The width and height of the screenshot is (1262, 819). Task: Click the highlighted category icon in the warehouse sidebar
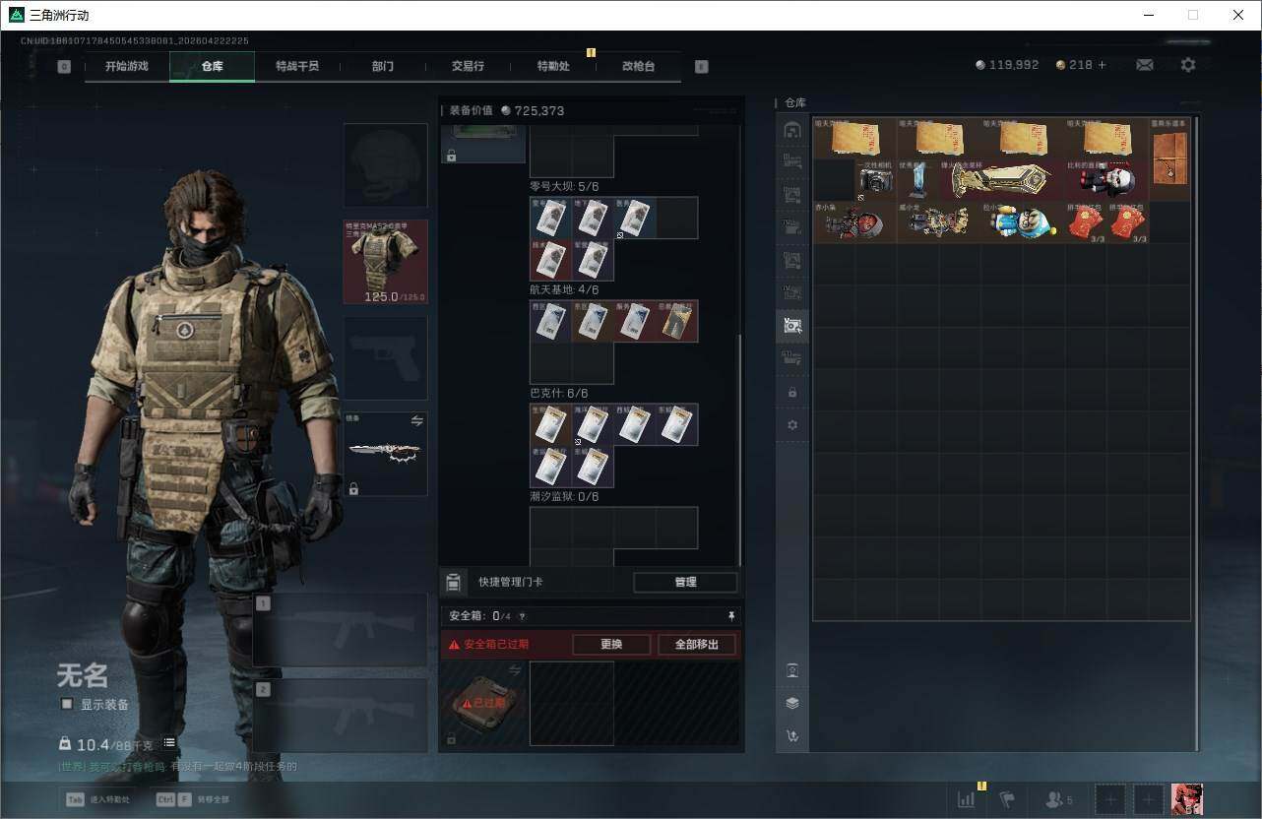tap(792, 325)
